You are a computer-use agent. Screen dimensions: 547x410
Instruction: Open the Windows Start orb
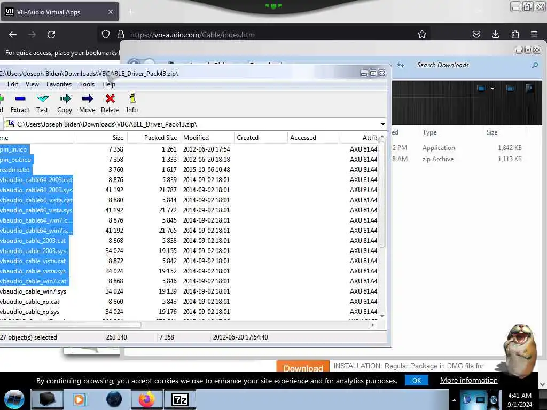point(14,399)
